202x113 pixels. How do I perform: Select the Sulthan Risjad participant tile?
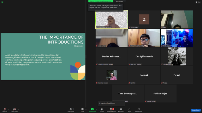[160, 94]
